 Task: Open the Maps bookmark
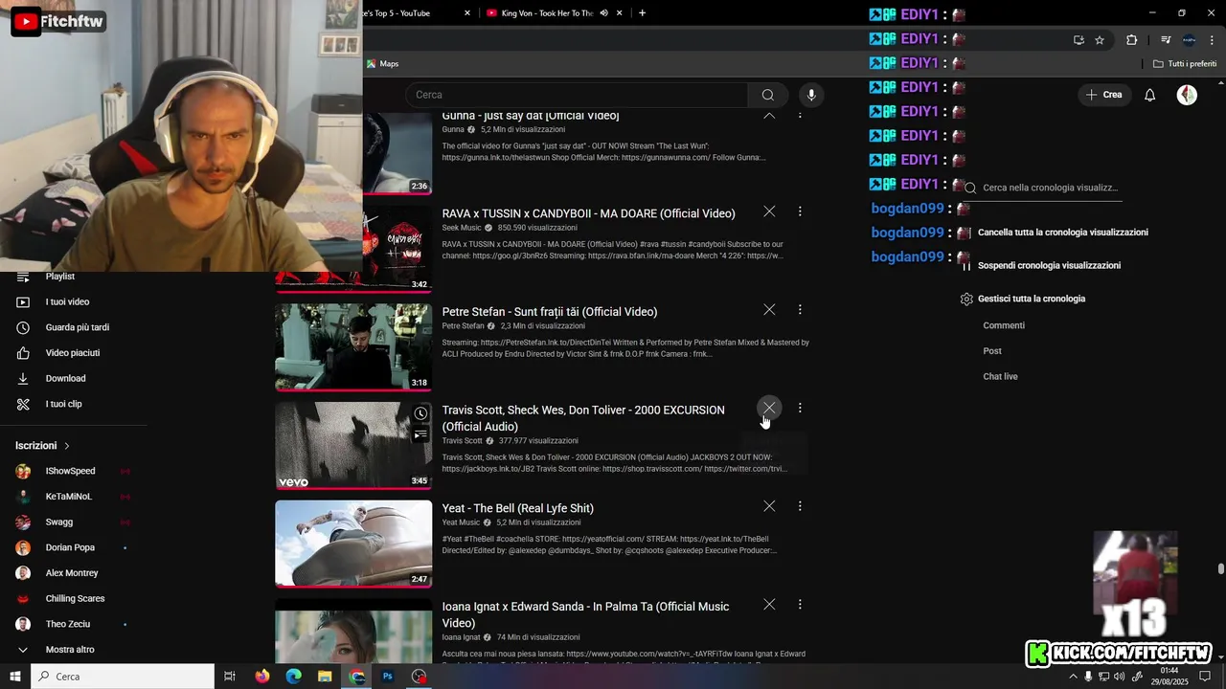[x=382, y=64]
